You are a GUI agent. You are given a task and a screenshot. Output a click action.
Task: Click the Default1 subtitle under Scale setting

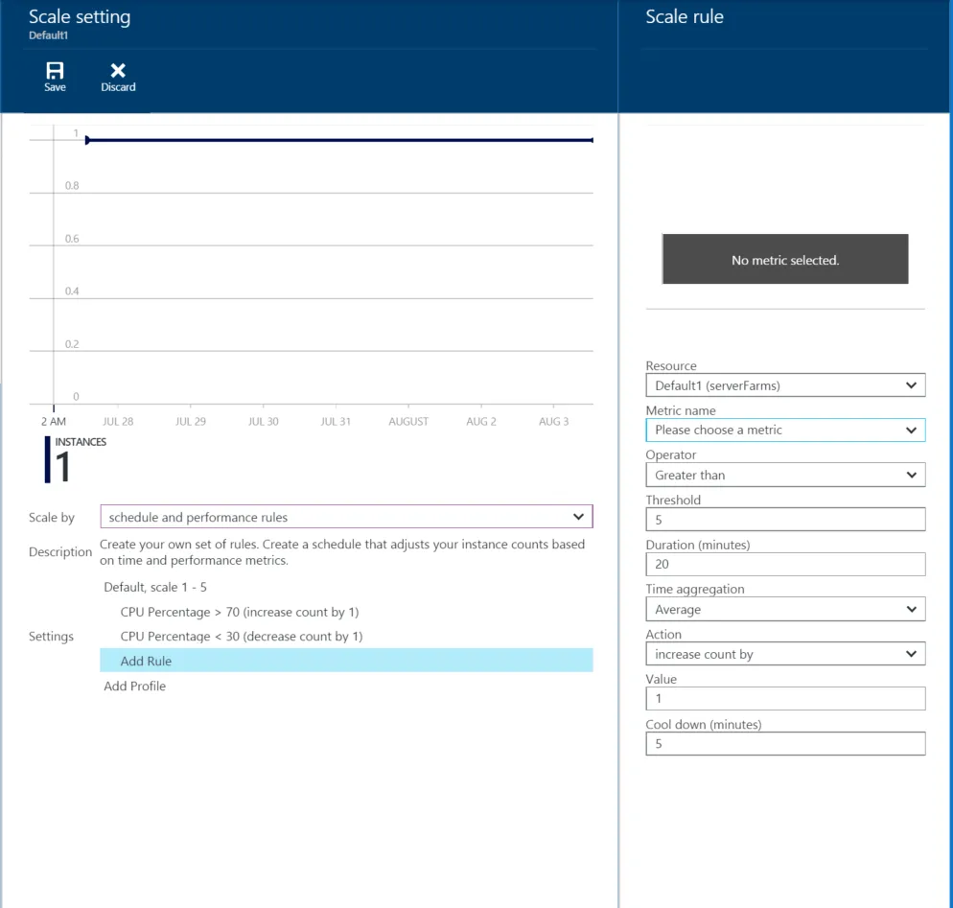(x=48, y=35)
